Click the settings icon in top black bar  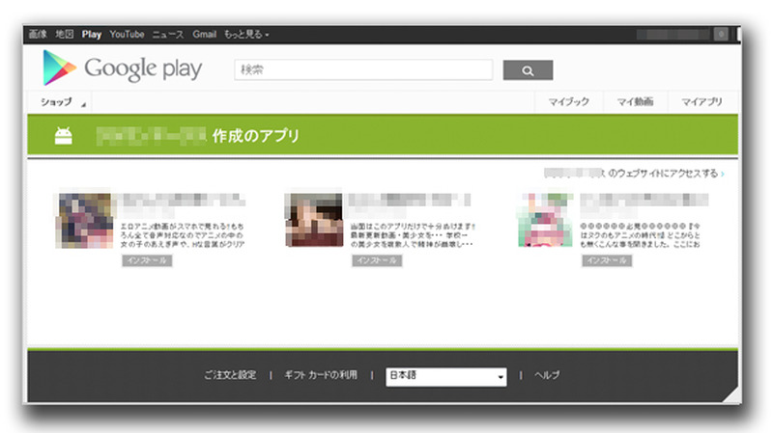(720, 34)
